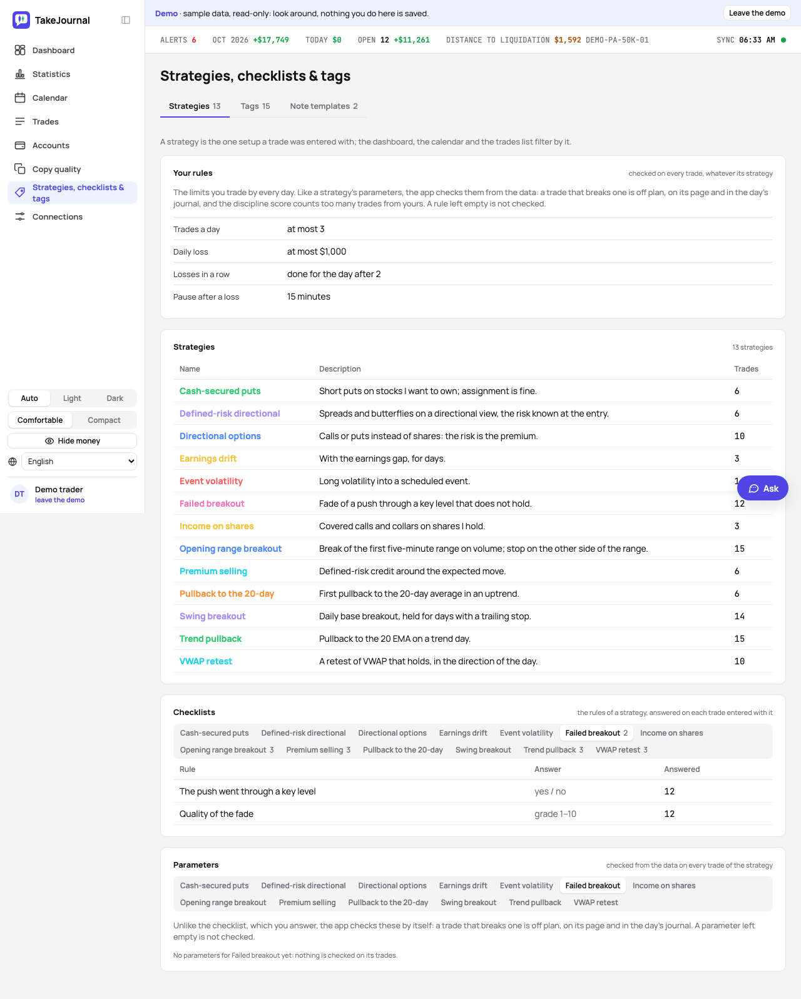Show the VWAP retest checklist
Screen dimensions: 801x999
(x=622, y=750)
